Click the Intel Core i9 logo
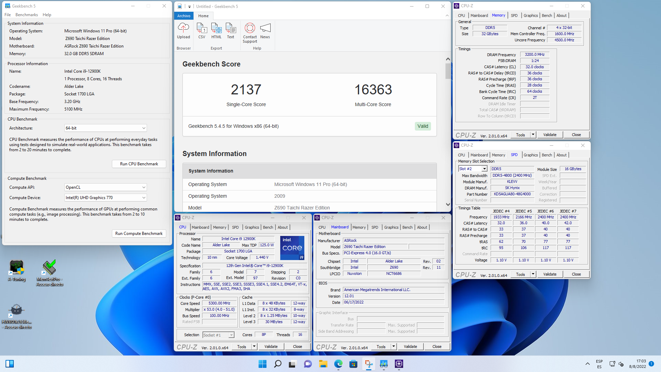The image size is (661, 372). tap(292, 248)
